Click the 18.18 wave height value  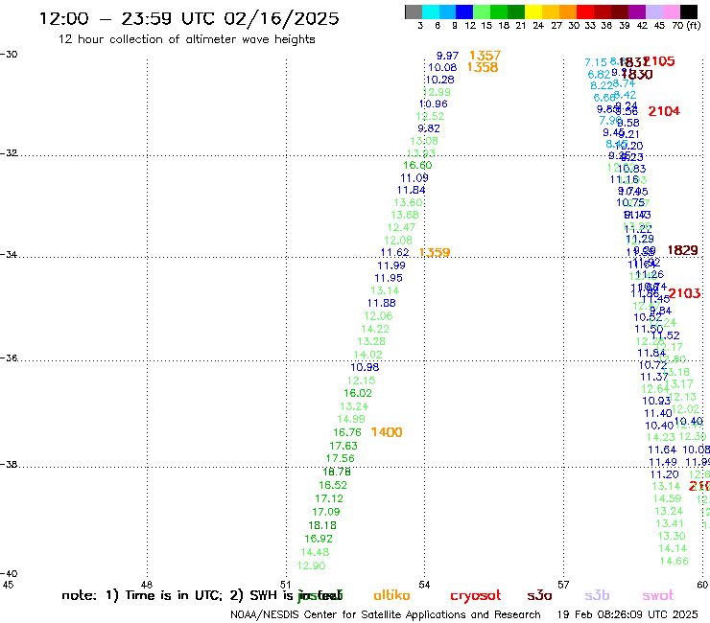click(322, 526)
